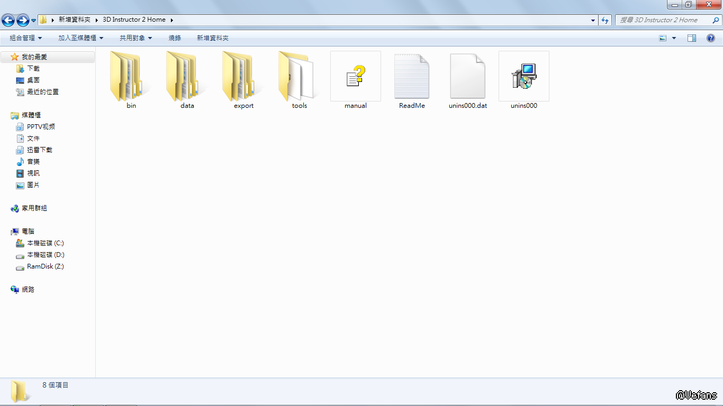Close the Explorer window

[x=708, y=4]
